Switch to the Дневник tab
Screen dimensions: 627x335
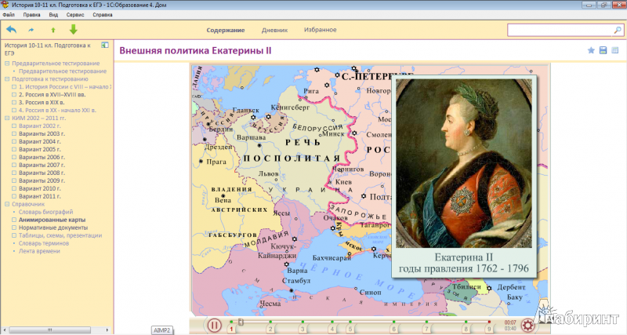[x=275, y=30]
